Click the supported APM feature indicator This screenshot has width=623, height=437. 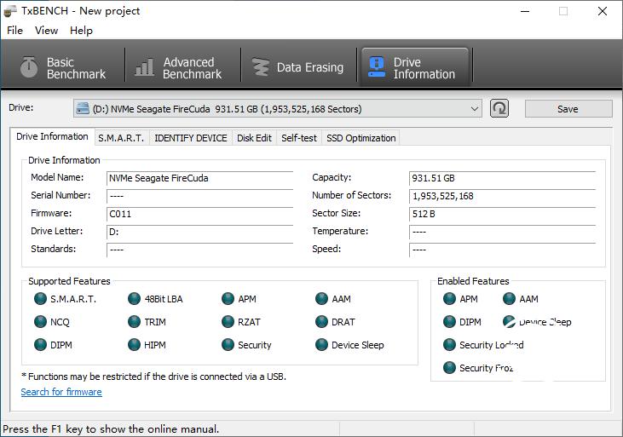pos(228,299)
